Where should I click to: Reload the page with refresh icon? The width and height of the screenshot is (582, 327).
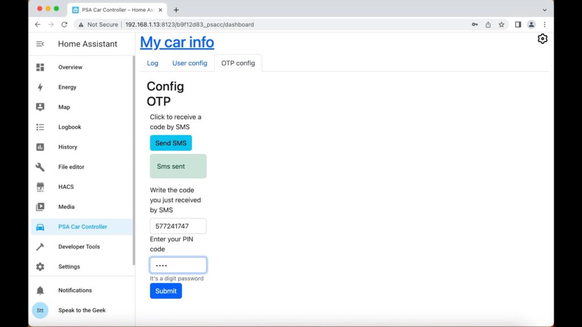click(64, 24)
